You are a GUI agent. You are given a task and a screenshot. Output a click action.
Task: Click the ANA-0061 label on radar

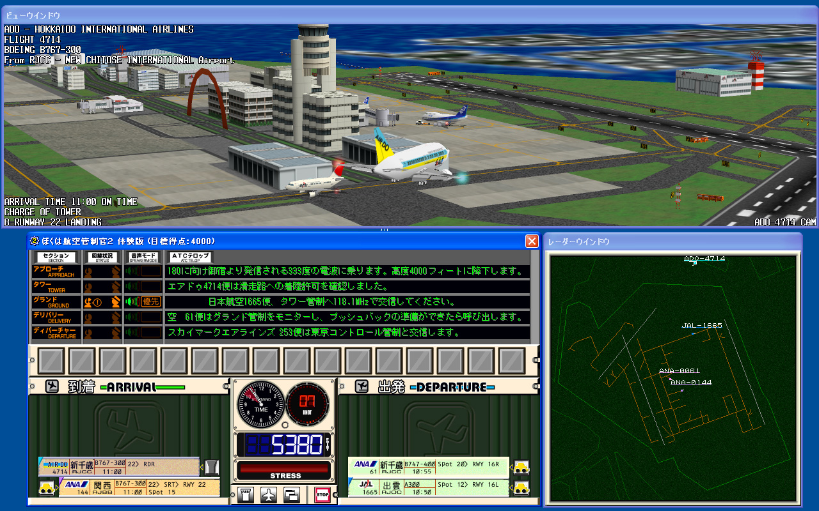click(x=680, y=370)
